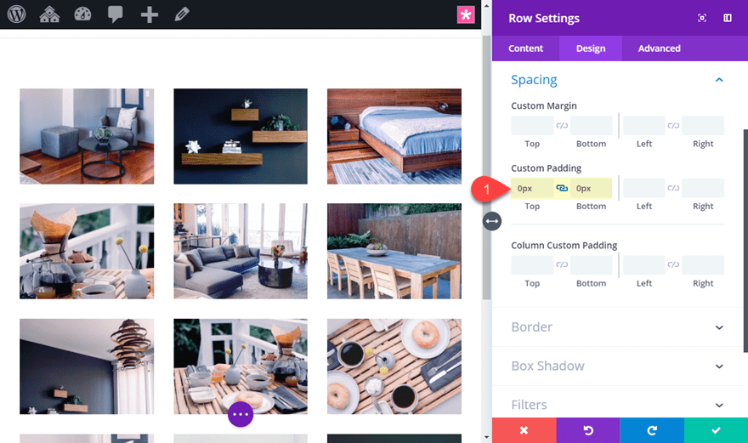Select the Design tab
This screenshot has width=748, height=443.
click(591, 48)
